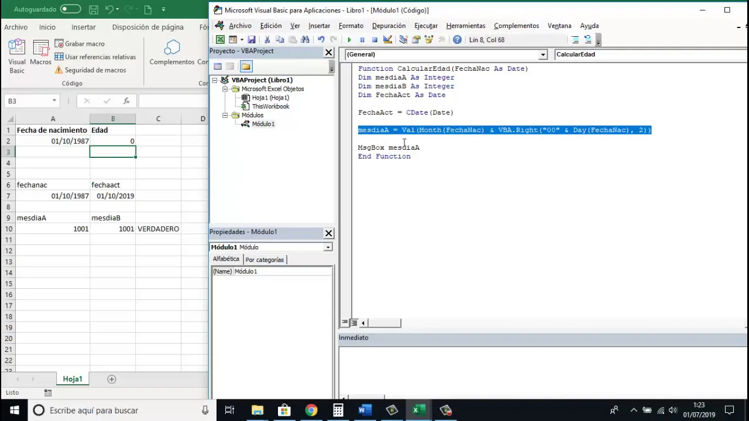Open Visual Basic from Excel ribbon
The width and height of the screenshot is (749, 421).
pyautogui.click(x=17, y=57)
